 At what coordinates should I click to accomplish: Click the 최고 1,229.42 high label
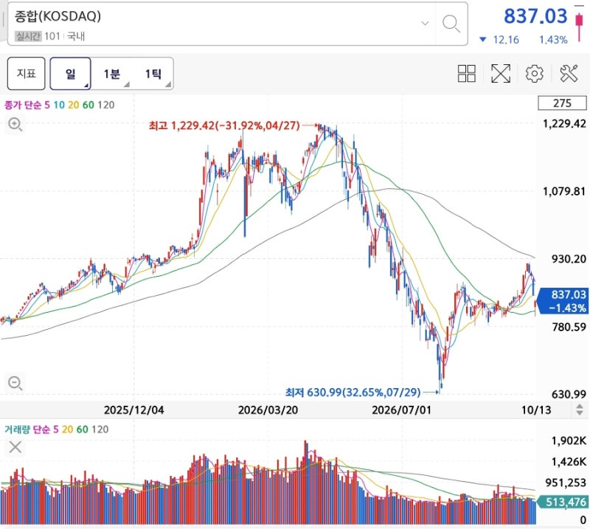coord(224,125)
